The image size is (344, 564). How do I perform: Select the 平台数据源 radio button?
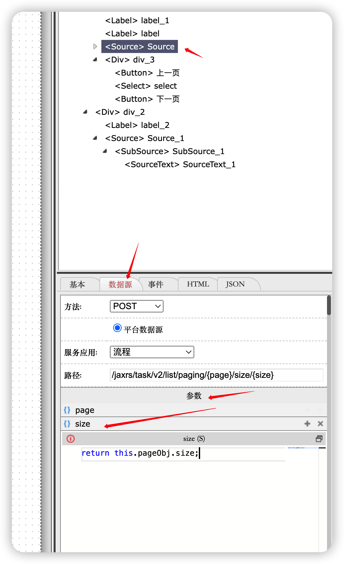117,328
